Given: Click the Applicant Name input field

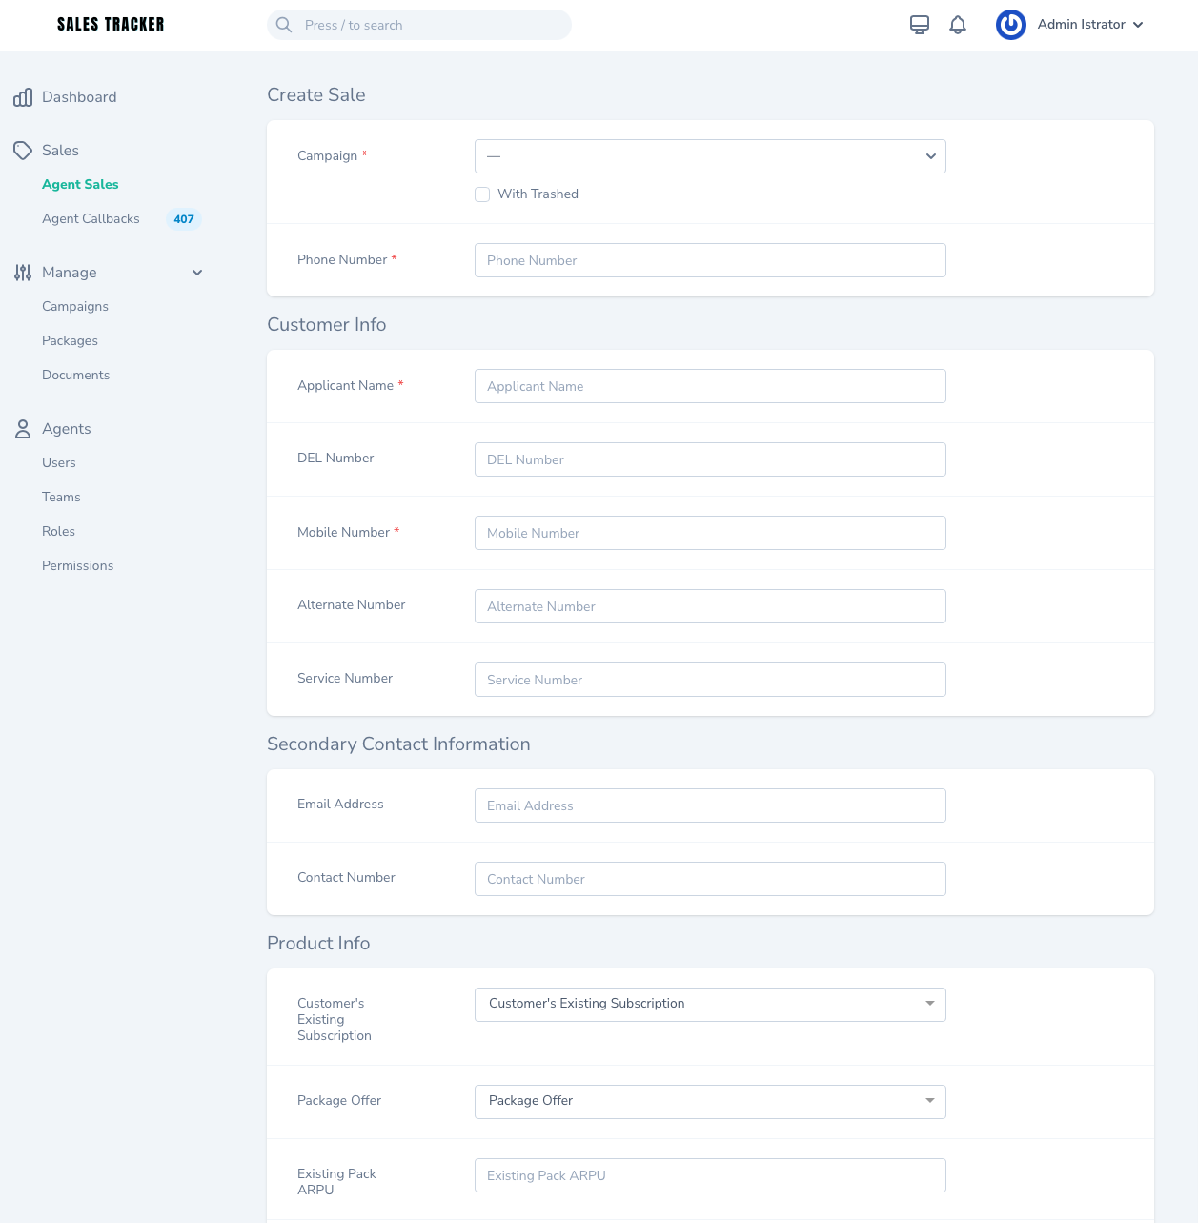Looking at the screenshot, I should tap(710, 386).
